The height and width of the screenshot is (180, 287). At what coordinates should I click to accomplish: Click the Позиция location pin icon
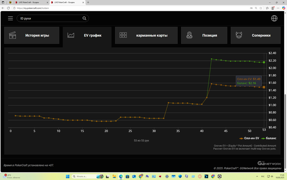pyautogui.click(x=189, y=35)
